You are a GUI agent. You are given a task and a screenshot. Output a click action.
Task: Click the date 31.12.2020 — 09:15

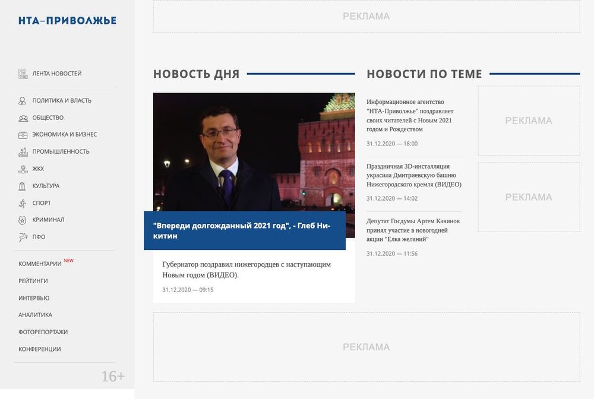[188, 290]
